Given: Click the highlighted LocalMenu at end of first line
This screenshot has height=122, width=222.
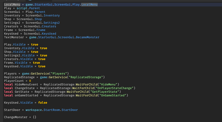Looking at the screenshot, I should click(x=89, y=4).
